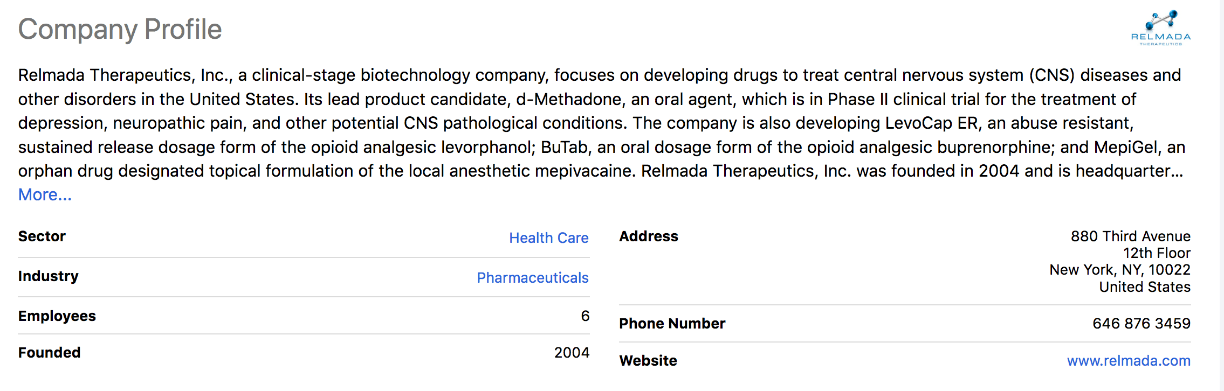The width and height of the screenshot is (1224, 391).
Task: Click the Employees count value 6
Action: coord(585,316)
